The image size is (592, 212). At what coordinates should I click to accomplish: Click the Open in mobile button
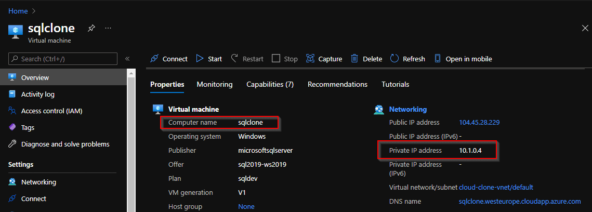tap(463, 59)
